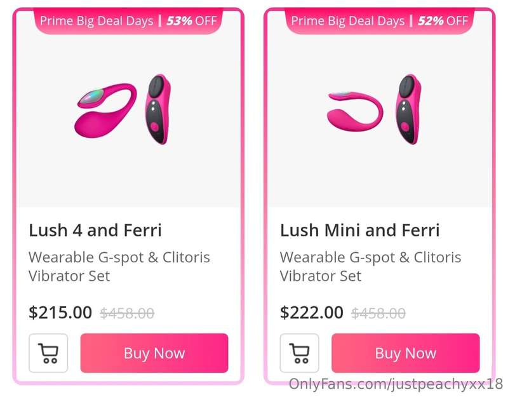Open the Lush Mini and Ferri title
This screenshot has height=397, width=508.
[359, 231]
